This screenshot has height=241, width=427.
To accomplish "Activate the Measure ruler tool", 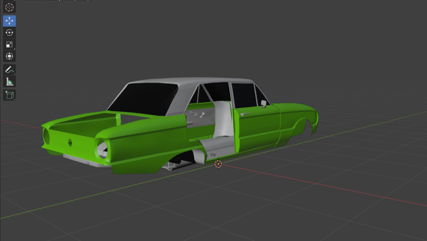I will point(9,81).
